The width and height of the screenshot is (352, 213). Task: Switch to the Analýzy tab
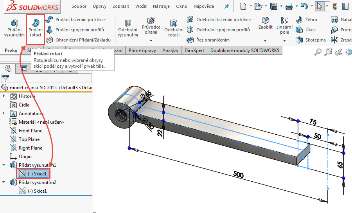[x=170, y=51]
